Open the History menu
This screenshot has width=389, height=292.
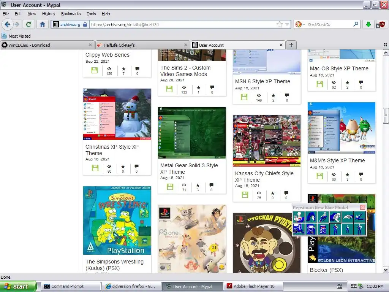pos(49,14)
